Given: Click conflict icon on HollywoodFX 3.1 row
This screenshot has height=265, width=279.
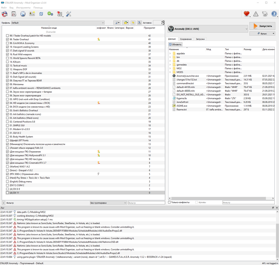Looking at the screenshot, I should [x=99, y=155].
